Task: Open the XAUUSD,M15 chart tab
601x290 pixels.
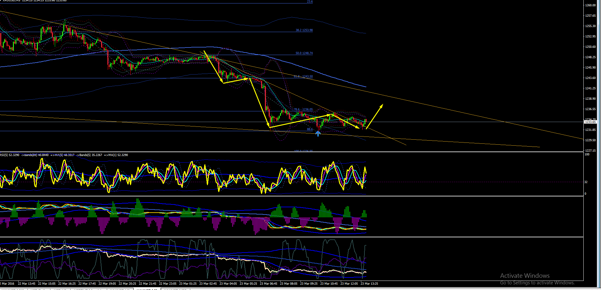Action: pyautogui.click(x=13, y=289)
